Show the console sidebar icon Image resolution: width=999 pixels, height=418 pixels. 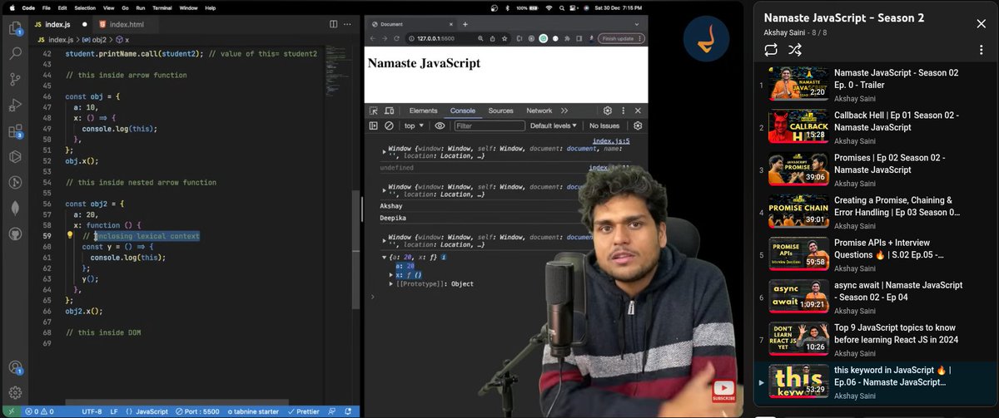[x=374, y=125]
